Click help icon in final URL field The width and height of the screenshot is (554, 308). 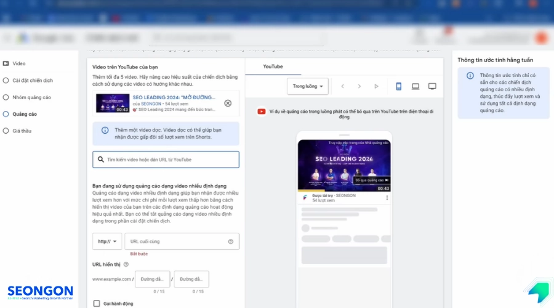pos(231,241)
